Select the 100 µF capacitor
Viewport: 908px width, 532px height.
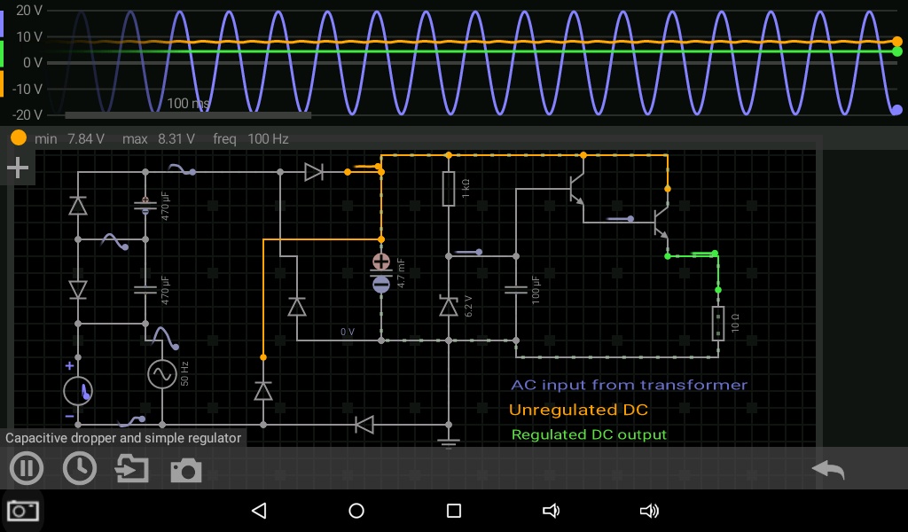tap(516, 289)
